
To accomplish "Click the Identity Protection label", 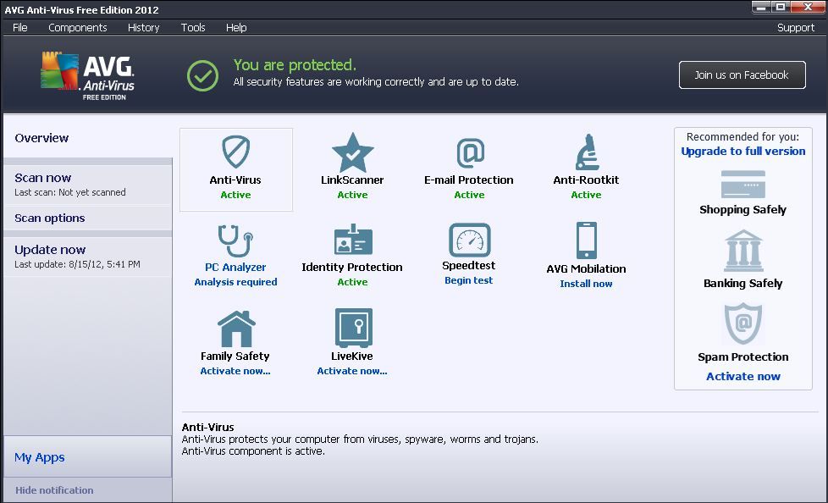I will (352, 267).
